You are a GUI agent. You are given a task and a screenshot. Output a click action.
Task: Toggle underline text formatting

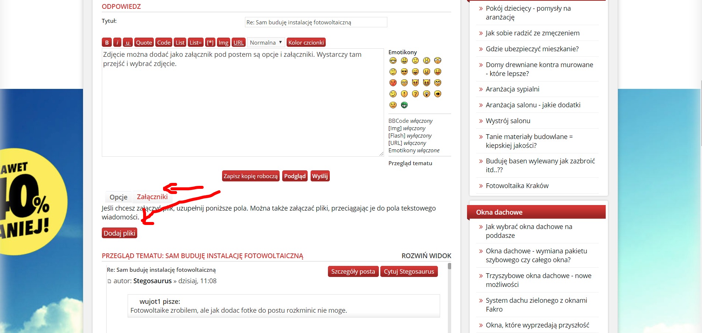(x=128, y=42)
